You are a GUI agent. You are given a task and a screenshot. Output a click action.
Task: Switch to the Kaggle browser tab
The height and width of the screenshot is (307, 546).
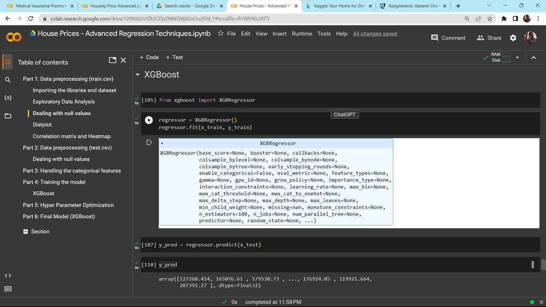click(339, 6)
